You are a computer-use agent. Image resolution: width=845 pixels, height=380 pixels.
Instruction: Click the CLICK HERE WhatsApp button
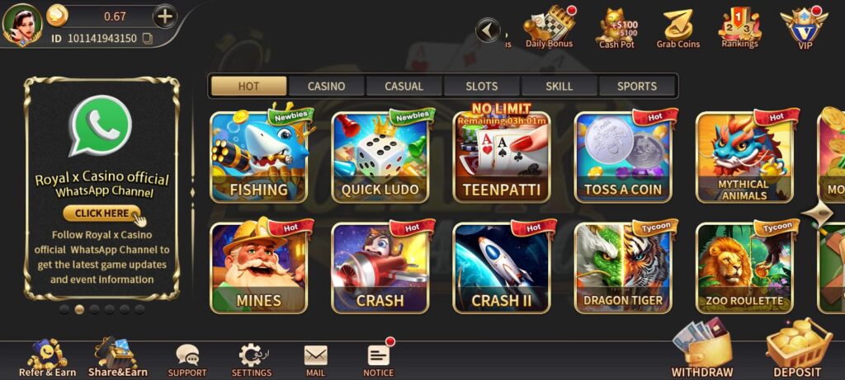click(102, 213)
